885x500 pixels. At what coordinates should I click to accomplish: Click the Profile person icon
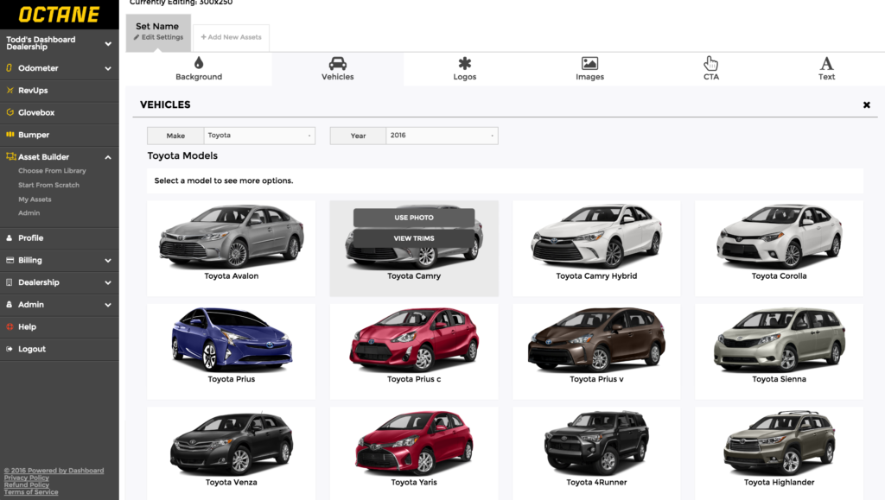9,237
